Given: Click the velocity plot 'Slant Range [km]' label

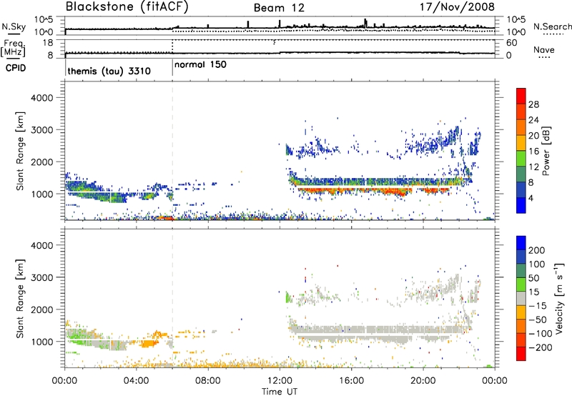Looking at the screenshot, I should (20, 298).
